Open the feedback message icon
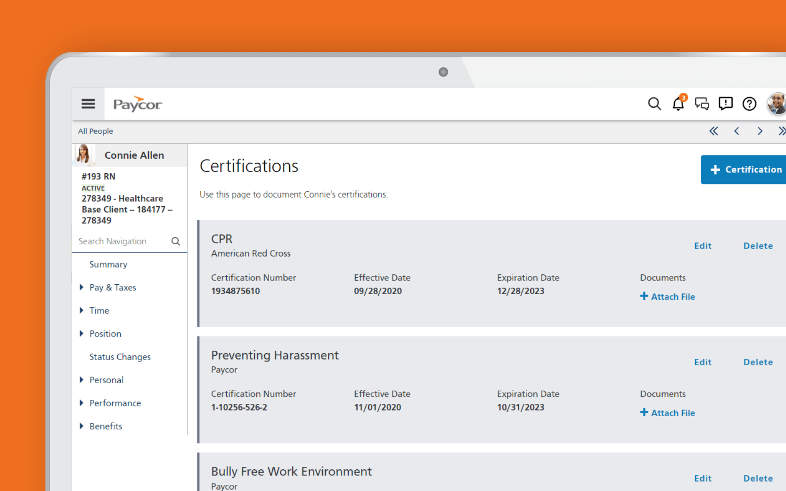 [725, 104]
